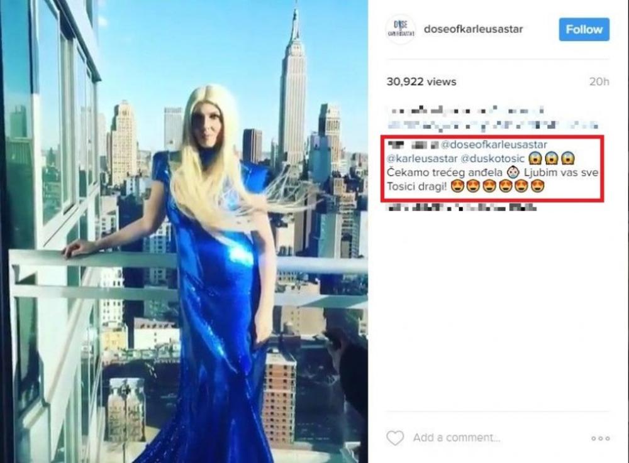Viewport: 629px width, 463px height.
Task: Open the blurred commenter name in the highlighted comment
Action: click(x=412, y=144)
